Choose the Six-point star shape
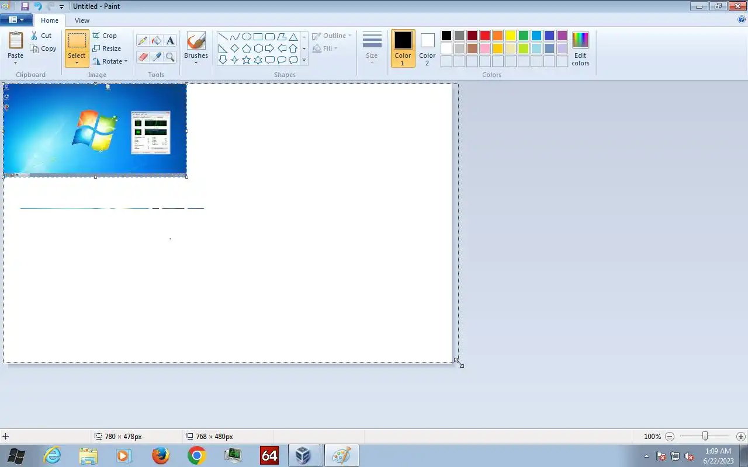Viewport: 748px width, 467px height. (x=258, y=60)
